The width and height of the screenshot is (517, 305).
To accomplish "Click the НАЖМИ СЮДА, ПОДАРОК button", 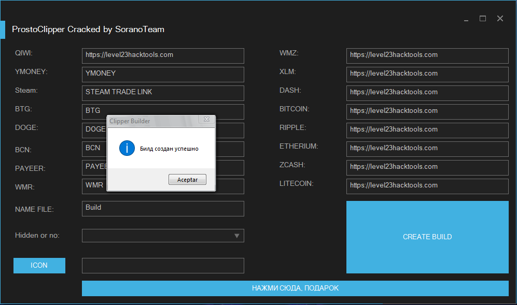I will (295, 288).
